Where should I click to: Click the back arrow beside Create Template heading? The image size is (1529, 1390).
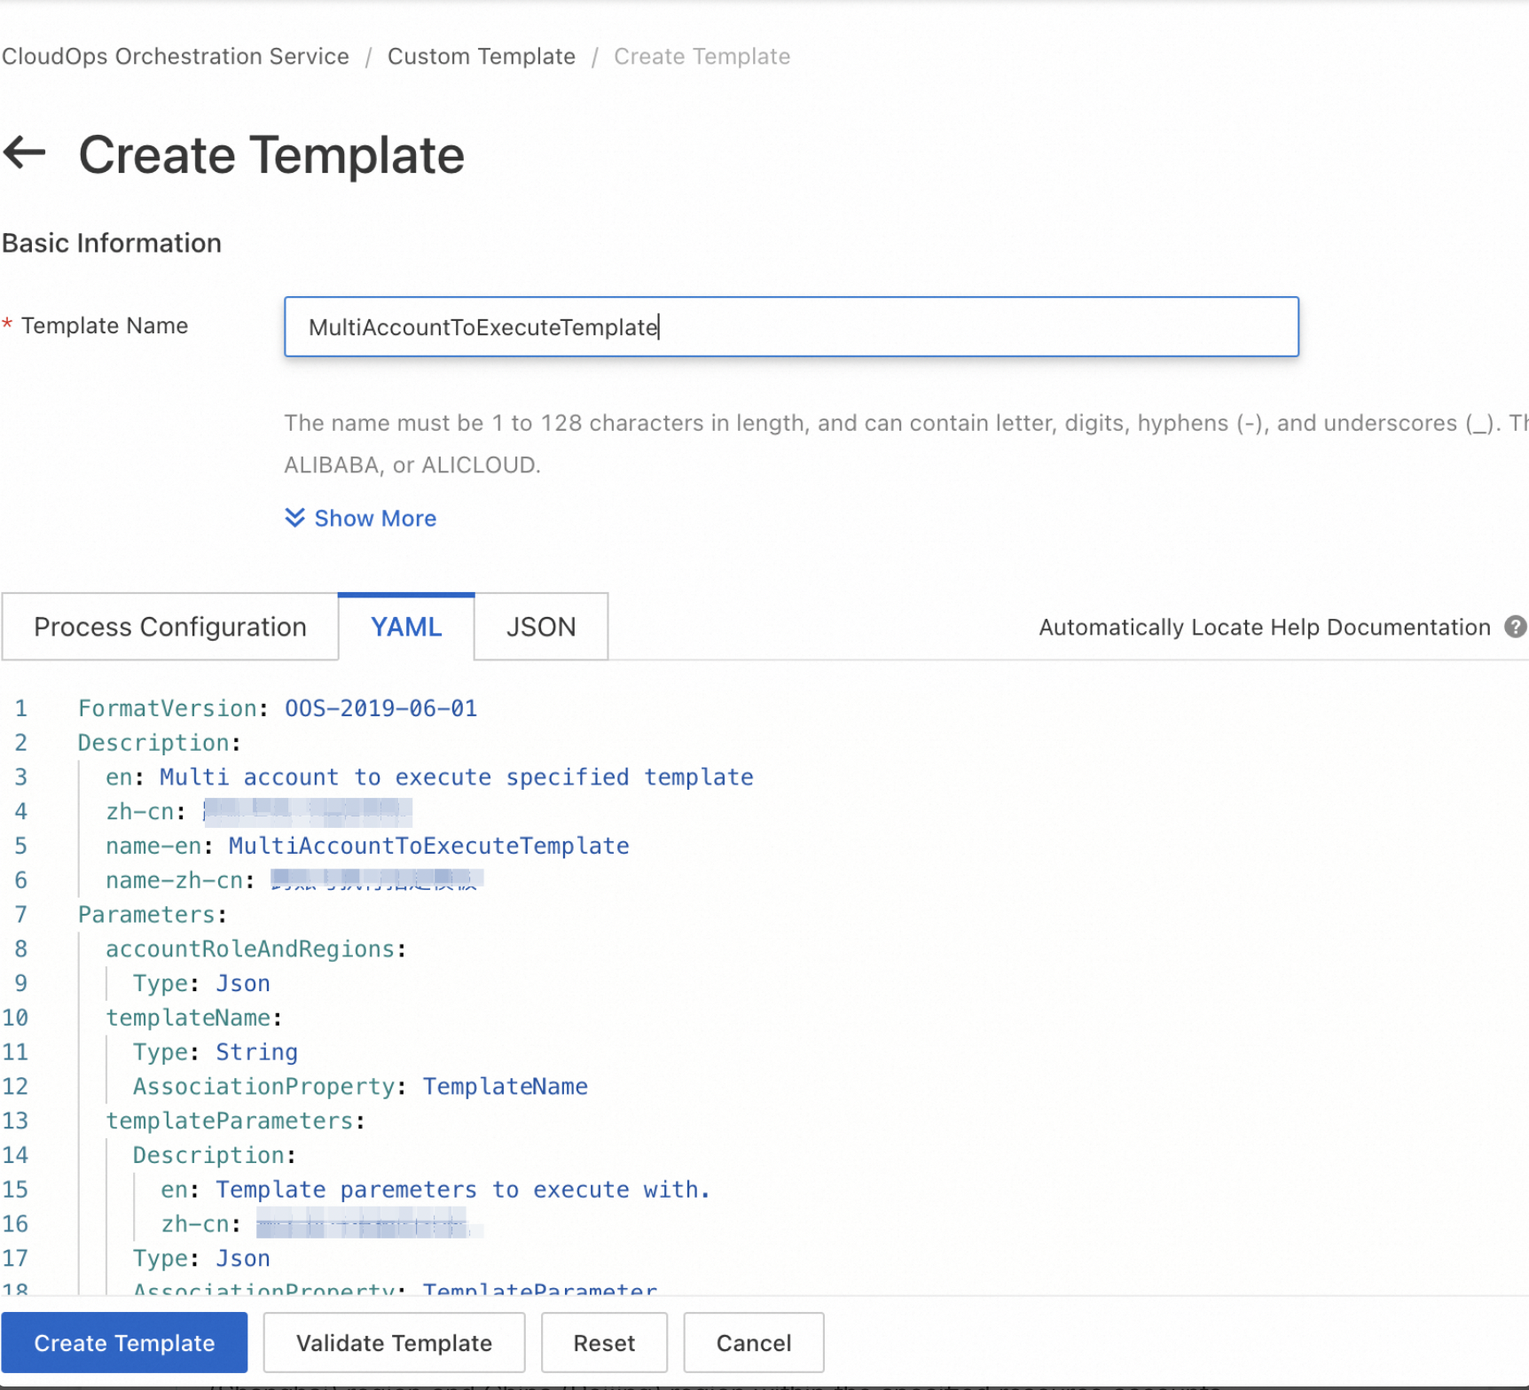coord(25,152)
